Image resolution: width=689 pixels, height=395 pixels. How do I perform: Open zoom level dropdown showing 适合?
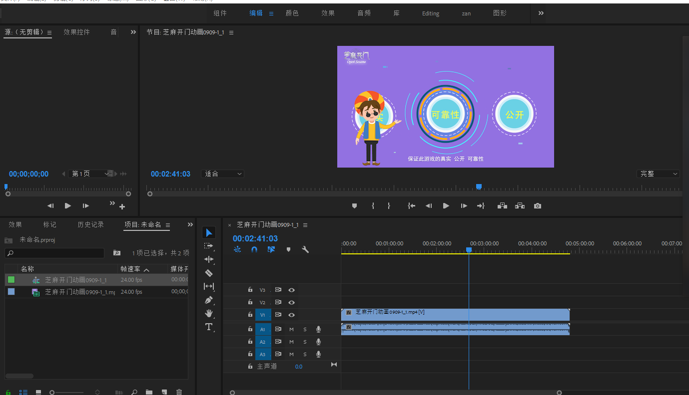pyautogui.click(x=222, y=174)
